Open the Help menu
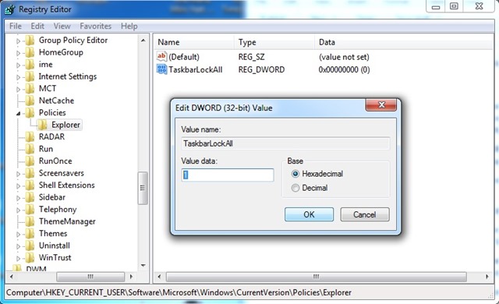The height and width of the screenshot is (304, 499). [129, 26]
